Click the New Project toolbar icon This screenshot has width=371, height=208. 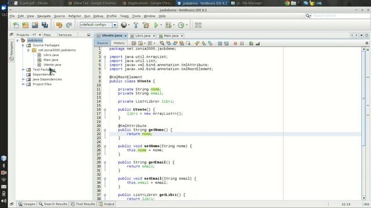click(26, 25)
